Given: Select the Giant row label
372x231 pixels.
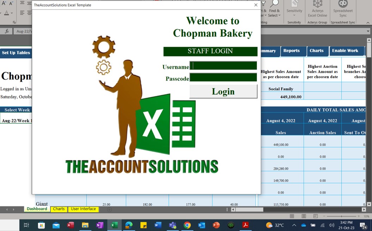Looking at the screenshot, I should (x=42, y=204).
